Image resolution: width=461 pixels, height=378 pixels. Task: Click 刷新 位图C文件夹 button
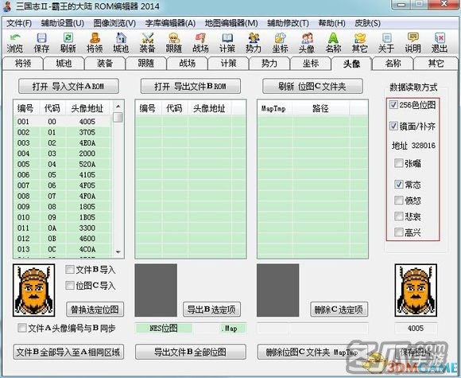312,86
